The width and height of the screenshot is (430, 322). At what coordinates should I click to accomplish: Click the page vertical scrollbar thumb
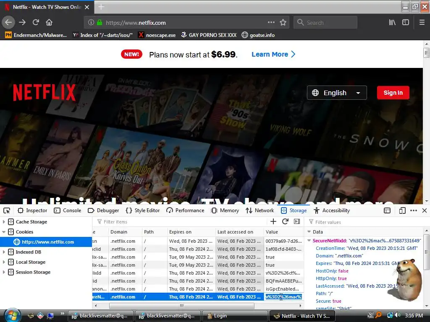pos(426,52)
